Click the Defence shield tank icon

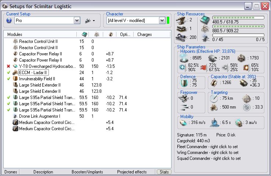[x=184, y=83]
